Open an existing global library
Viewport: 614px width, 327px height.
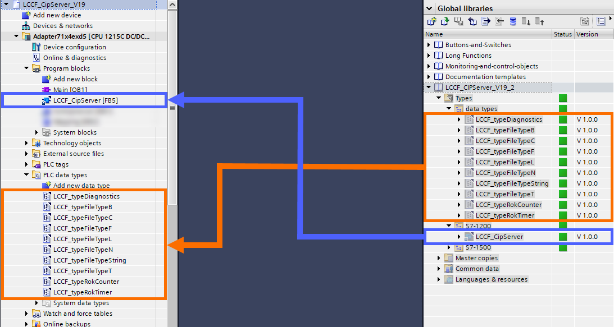point(445,21)
